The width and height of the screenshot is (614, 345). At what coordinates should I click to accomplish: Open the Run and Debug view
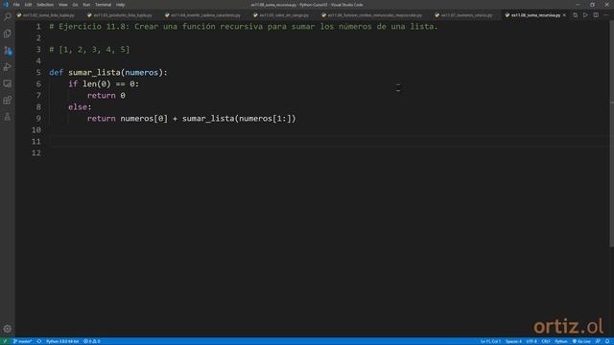[x=8, y=67]
